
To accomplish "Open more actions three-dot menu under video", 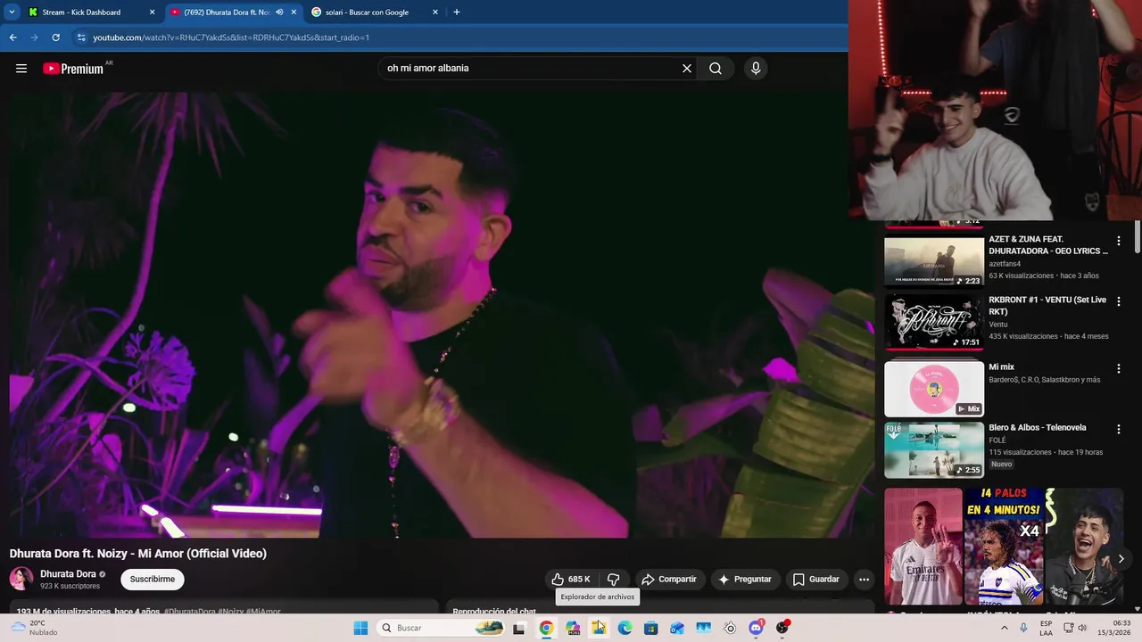I will (864, 580).
